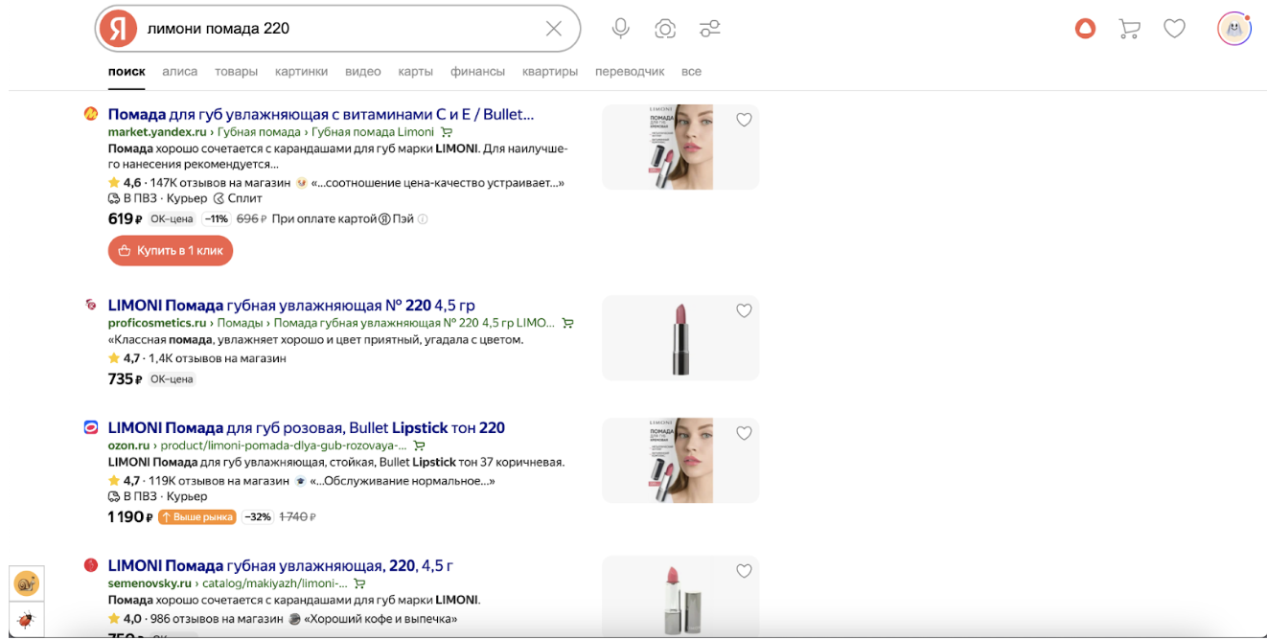Switch to the «картинки» tab
The width and height of the screenshot is (1267, 640).
coord(301,72)
